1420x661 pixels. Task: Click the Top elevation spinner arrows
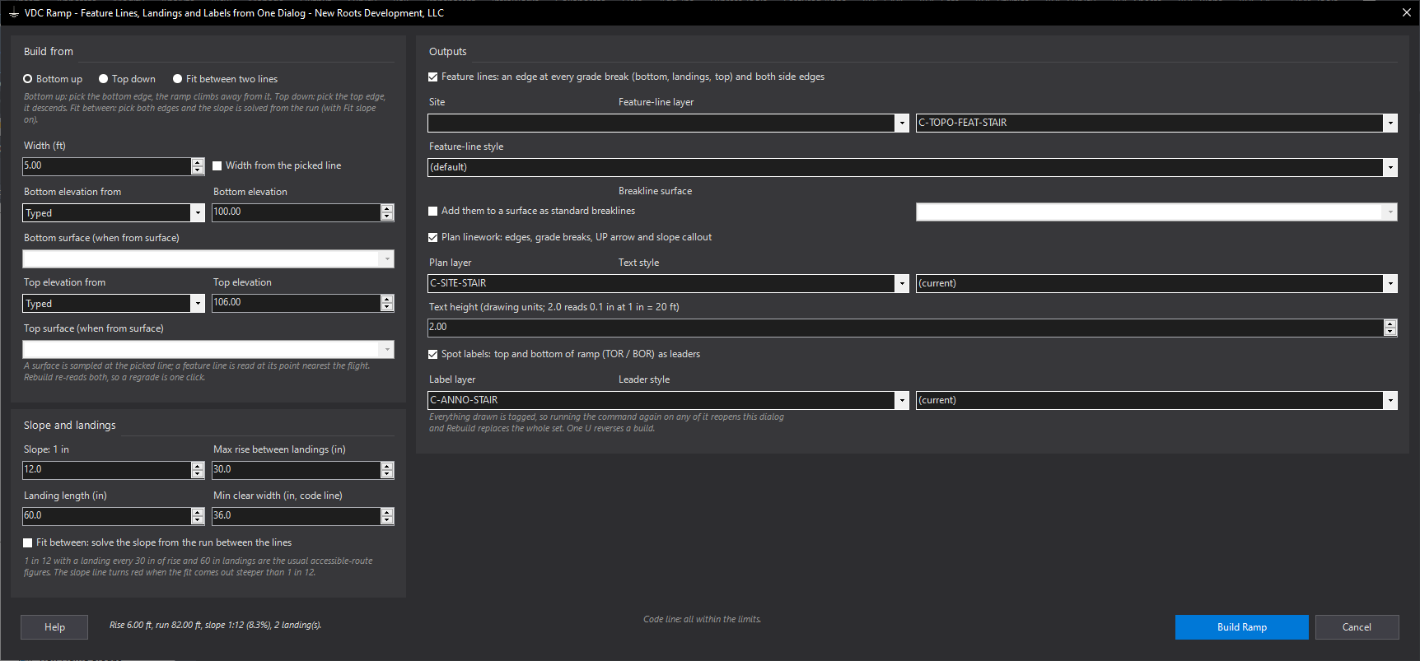(387, 303)
